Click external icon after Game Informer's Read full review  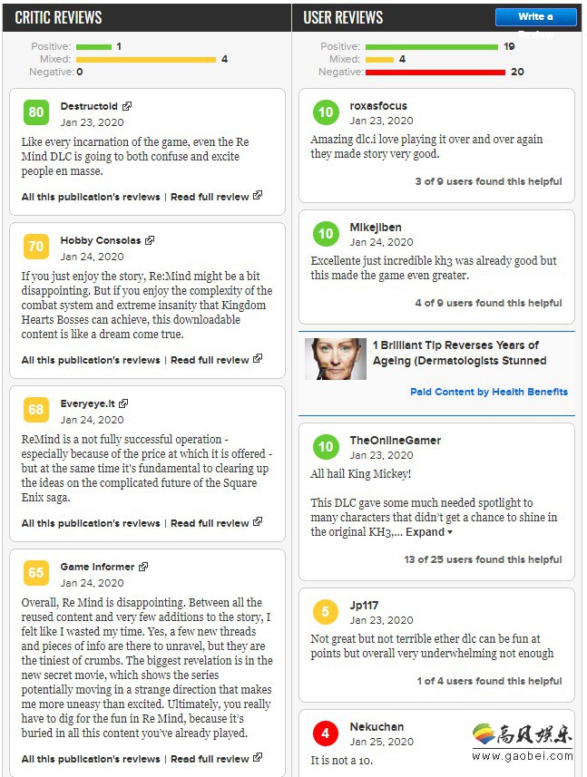point(258,758)
